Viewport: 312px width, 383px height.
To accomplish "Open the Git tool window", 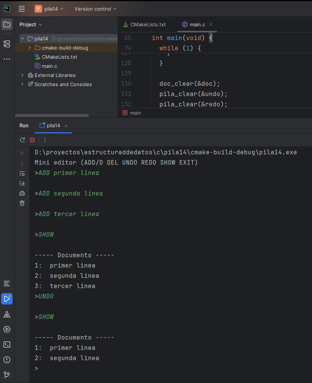I will [x=6, y=375].
